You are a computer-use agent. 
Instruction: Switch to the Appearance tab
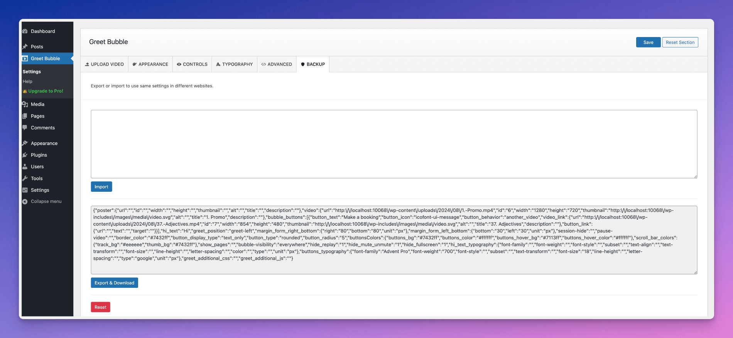(150, 64)
